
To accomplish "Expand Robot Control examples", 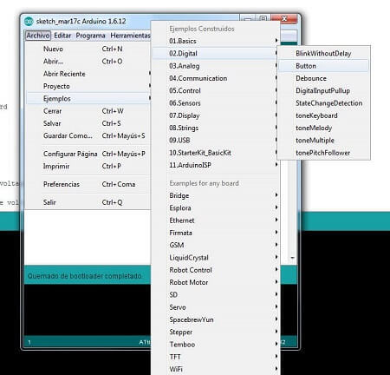I will (x=216, y=270).
